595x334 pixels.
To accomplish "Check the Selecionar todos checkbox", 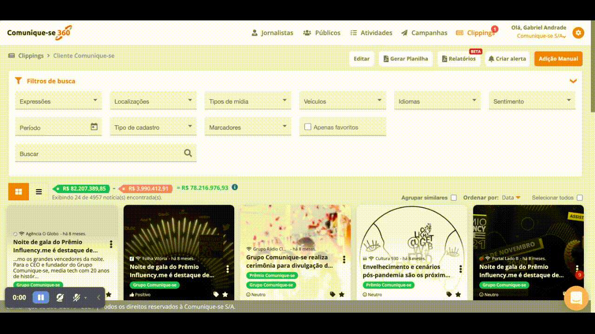I will (580, 198).
